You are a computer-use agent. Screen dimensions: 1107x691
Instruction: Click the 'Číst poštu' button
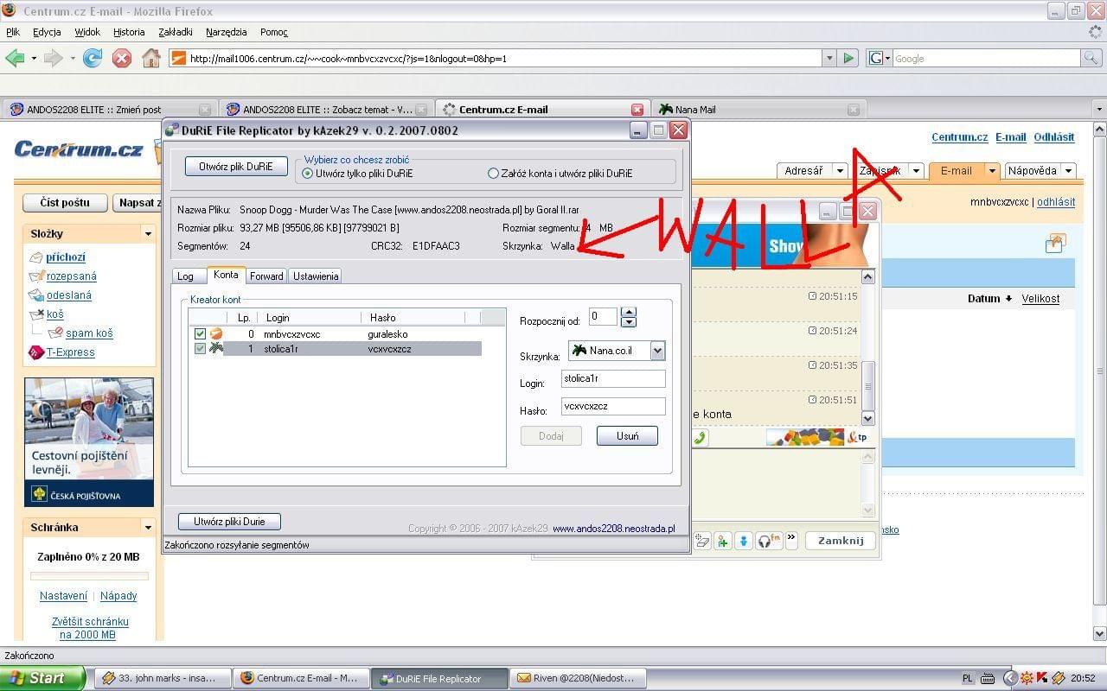[65, 203]
